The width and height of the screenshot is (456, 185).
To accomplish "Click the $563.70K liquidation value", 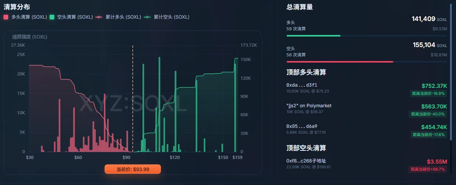I will pyautogui.click(x=434, y=106).
